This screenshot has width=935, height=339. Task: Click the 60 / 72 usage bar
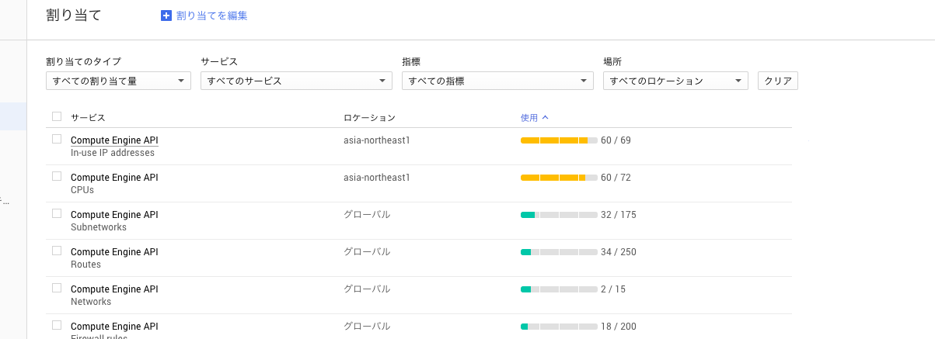coord(559,178)
